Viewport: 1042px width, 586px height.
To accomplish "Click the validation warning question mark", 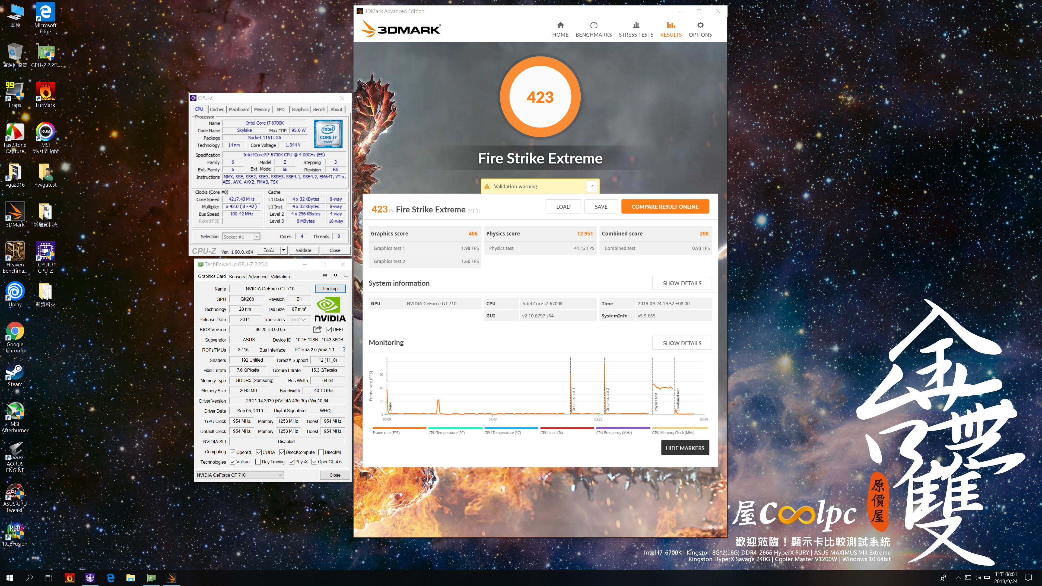I will point(592,186).
